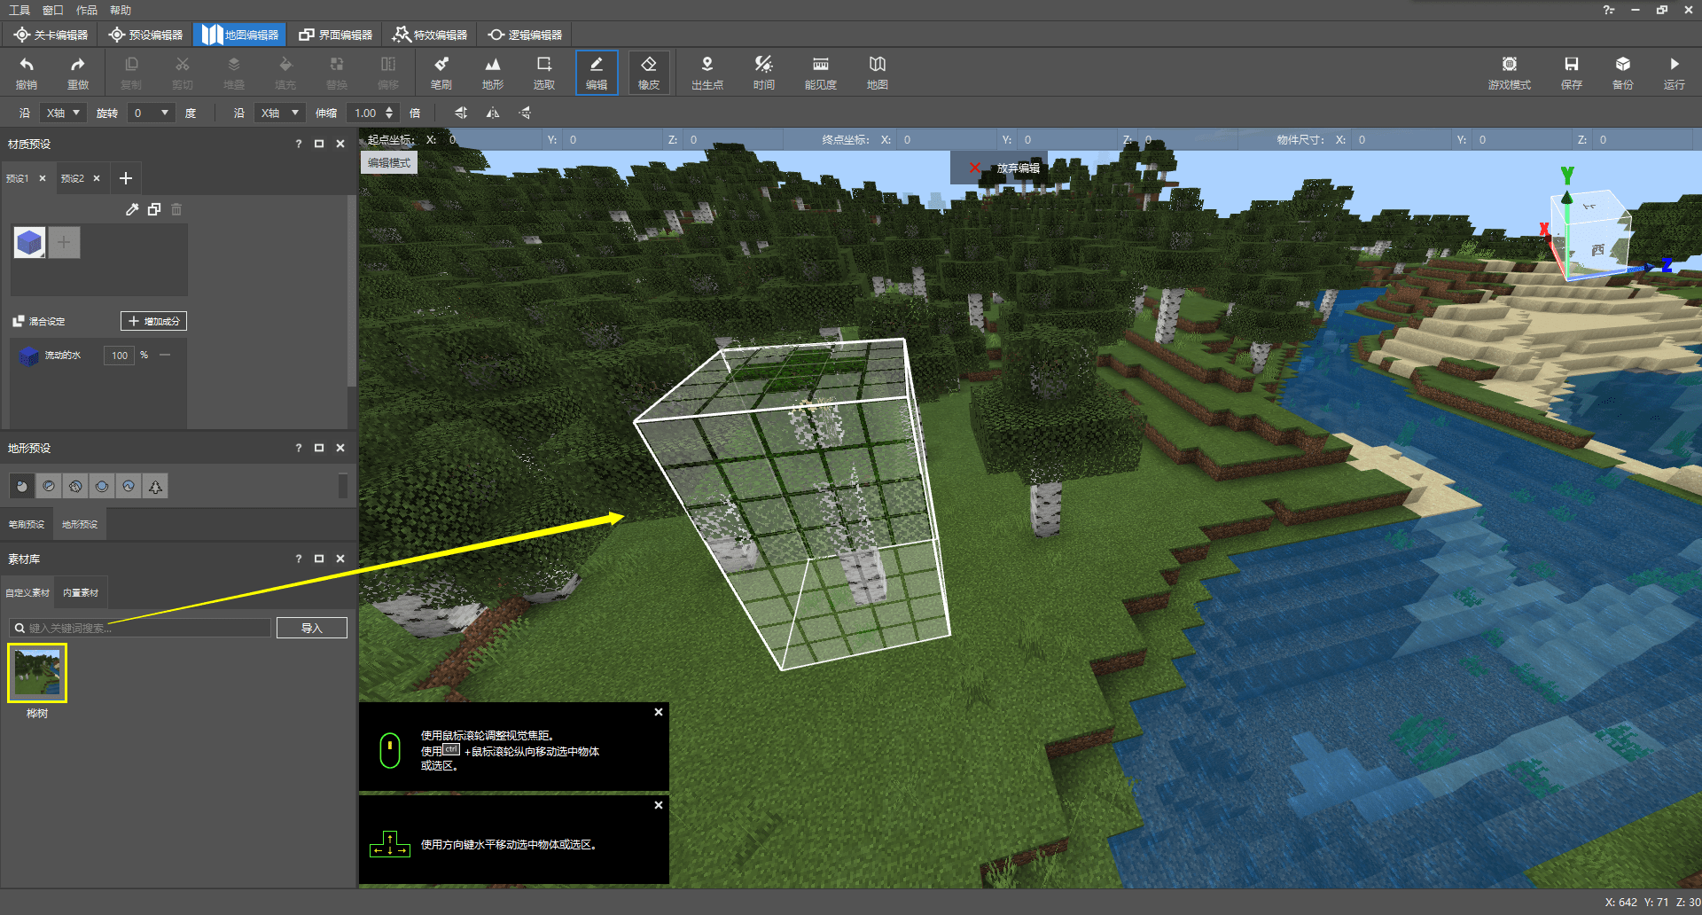
Task: Click the middle mirror flip icon
Action: click(x=493, y=113)
